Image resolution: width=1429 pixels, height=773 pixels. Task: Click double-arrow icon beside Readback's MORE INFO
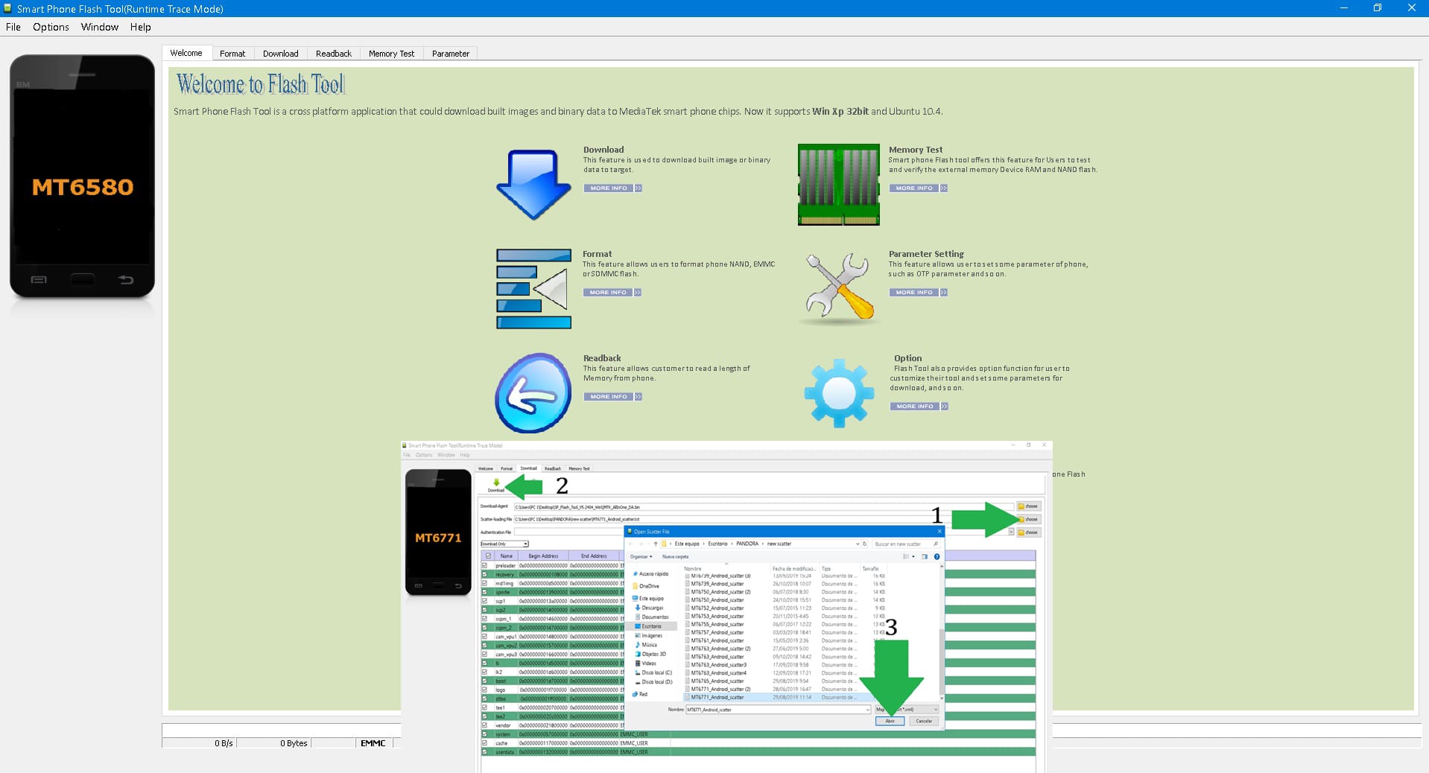pyautogui.click(x=639, y=397)
